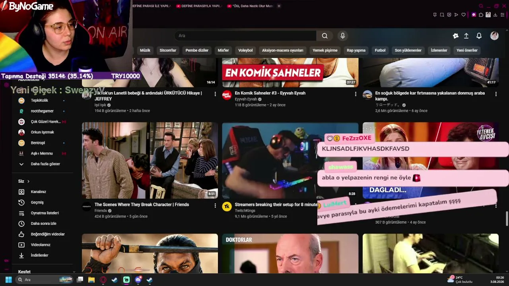Open Daha sonra izle in the sidebar
This screenshot has height=286, width=509.
[43, 224]
